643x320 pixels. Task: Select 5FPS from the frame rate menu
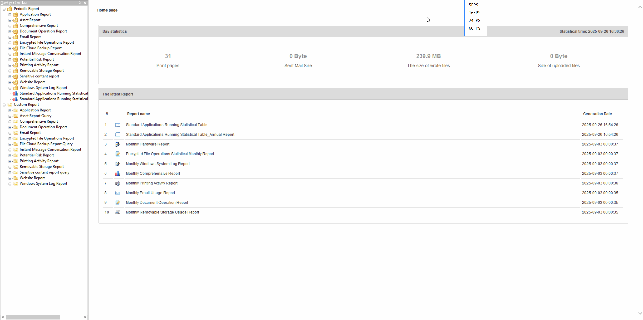[x=473, y=5]
